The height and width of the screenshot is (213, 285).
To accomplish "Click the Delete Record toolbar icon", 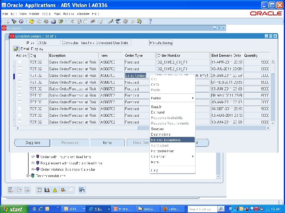I will (x=100, y=22).
